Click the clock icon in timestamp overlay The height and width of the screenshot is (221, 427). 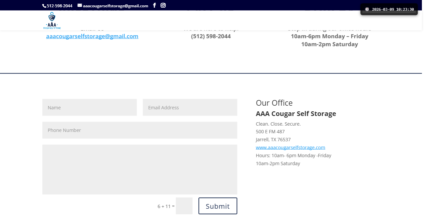[367, 9]
